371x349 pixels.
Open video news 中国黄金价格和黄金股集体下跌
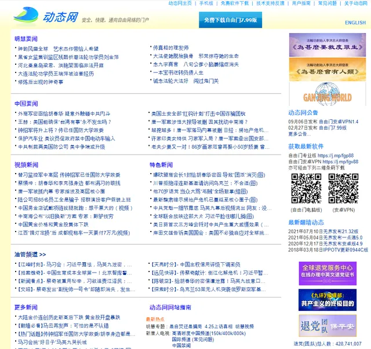[x=53, y=225]
